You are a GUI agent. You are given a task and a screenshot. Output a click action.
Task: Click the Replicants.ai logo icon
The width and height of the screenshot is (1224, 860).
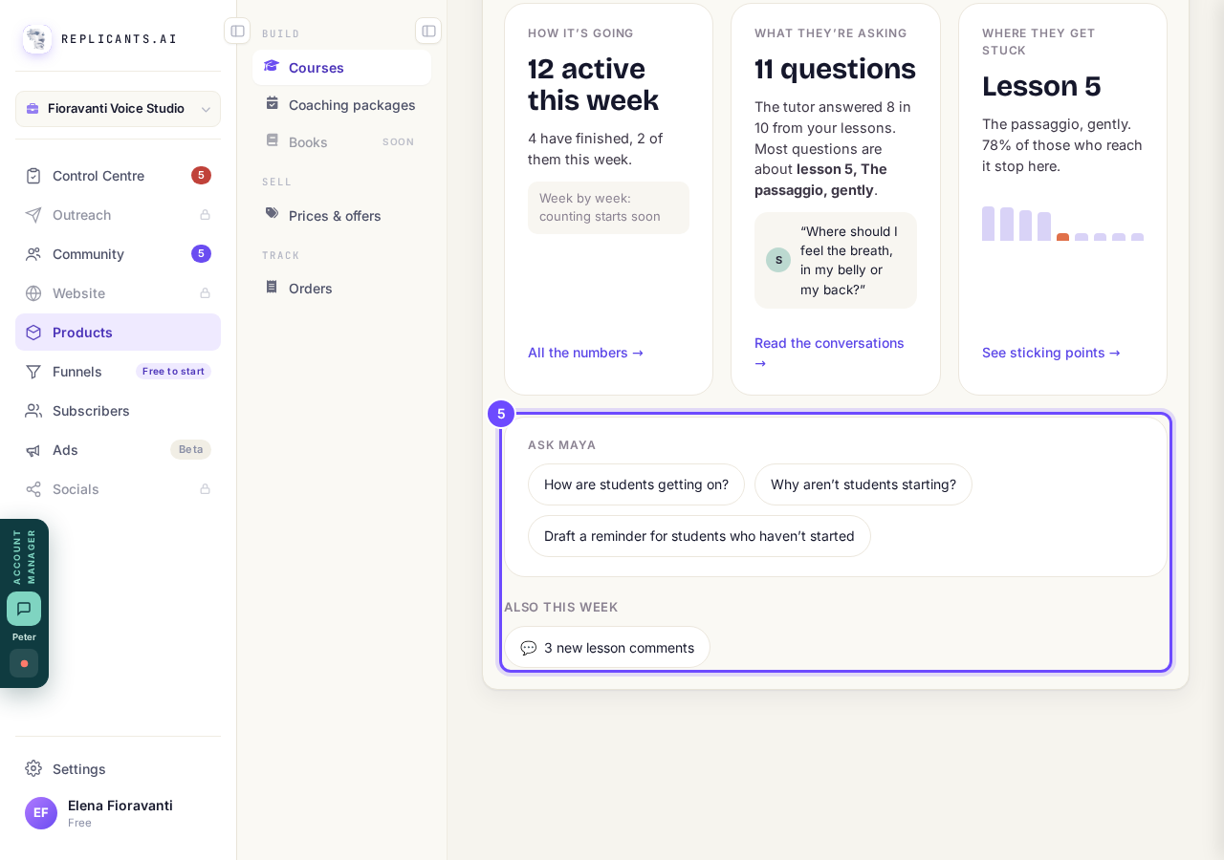[x=37, y=39]
